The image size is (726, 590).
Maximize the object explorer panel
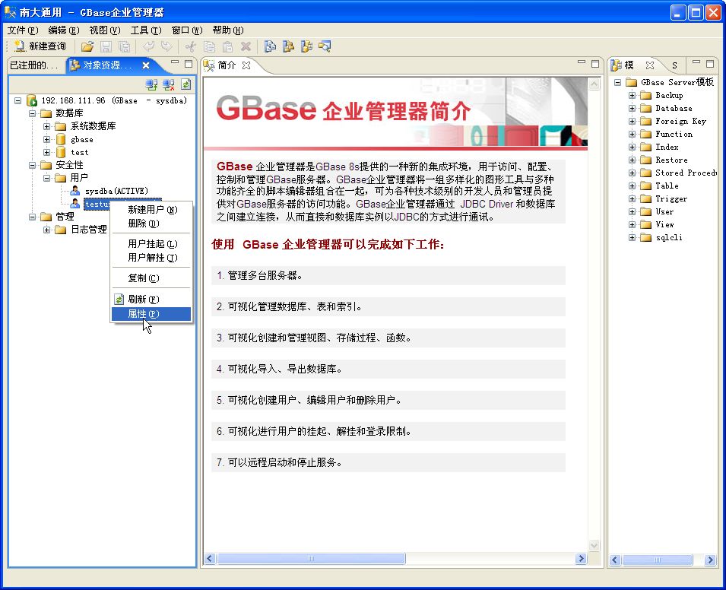[189, 63]
